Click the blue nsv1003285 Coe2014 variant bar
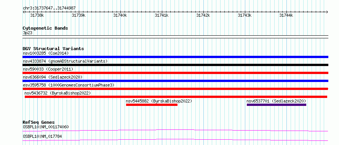This screenshot has height=145, width=339. coord(175,57)
